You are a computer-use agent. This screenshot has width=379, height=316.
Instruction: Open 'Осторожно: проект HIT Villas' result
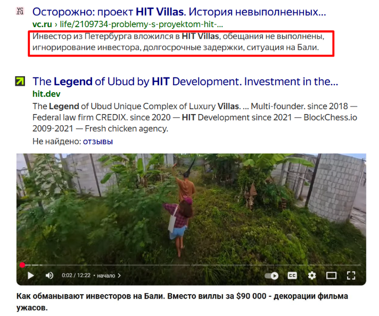179,12
